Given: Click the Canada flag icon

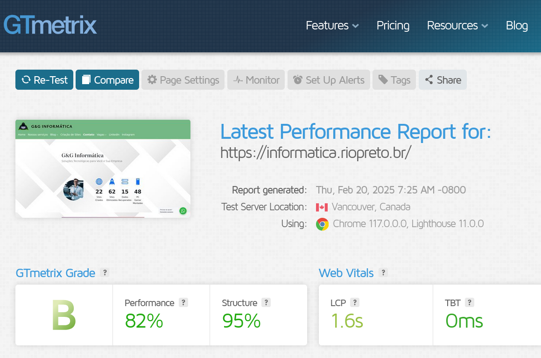Looking at the screenshot, I should coord(322,208).
